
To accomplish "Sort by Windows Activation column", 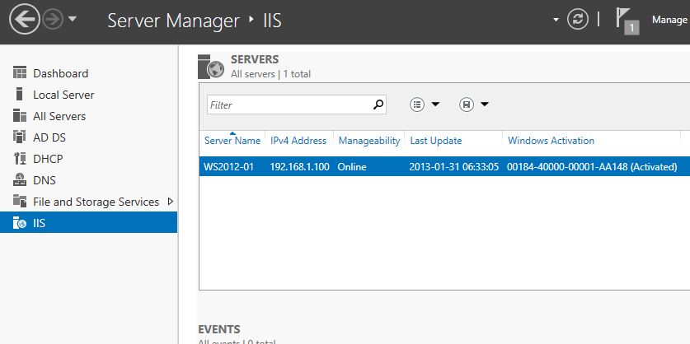I will pyautogui.click(x=551, y=141).
